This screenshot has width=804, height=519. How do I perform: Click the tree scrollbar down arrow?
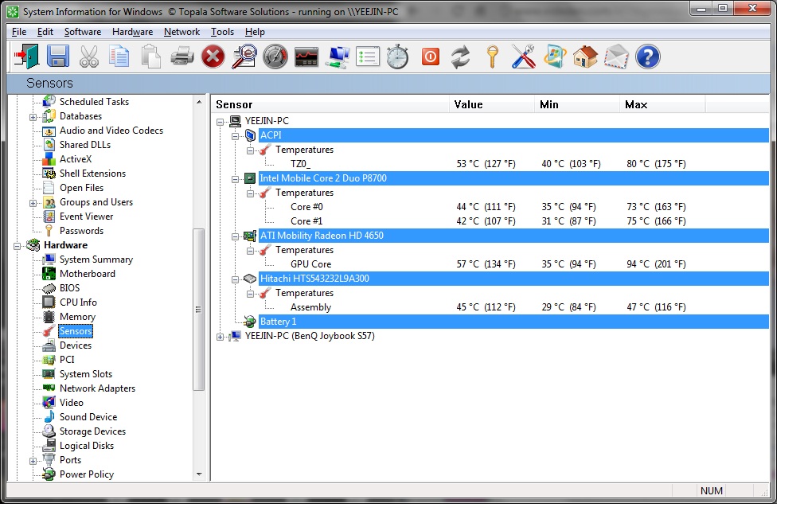199,474
